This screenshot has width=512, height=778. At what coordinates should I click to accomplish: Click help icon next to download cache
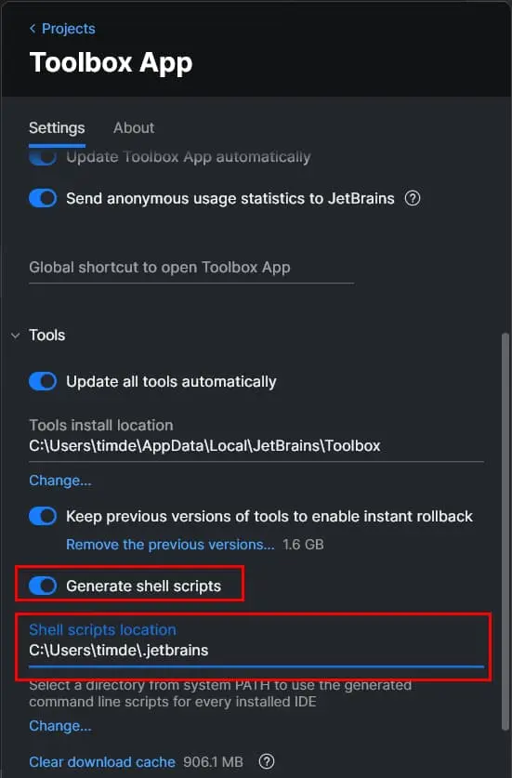[267, 761]
